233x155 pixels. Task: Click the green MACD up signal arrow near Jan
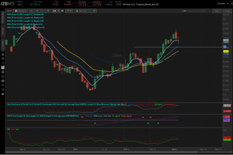pos(95,123)
